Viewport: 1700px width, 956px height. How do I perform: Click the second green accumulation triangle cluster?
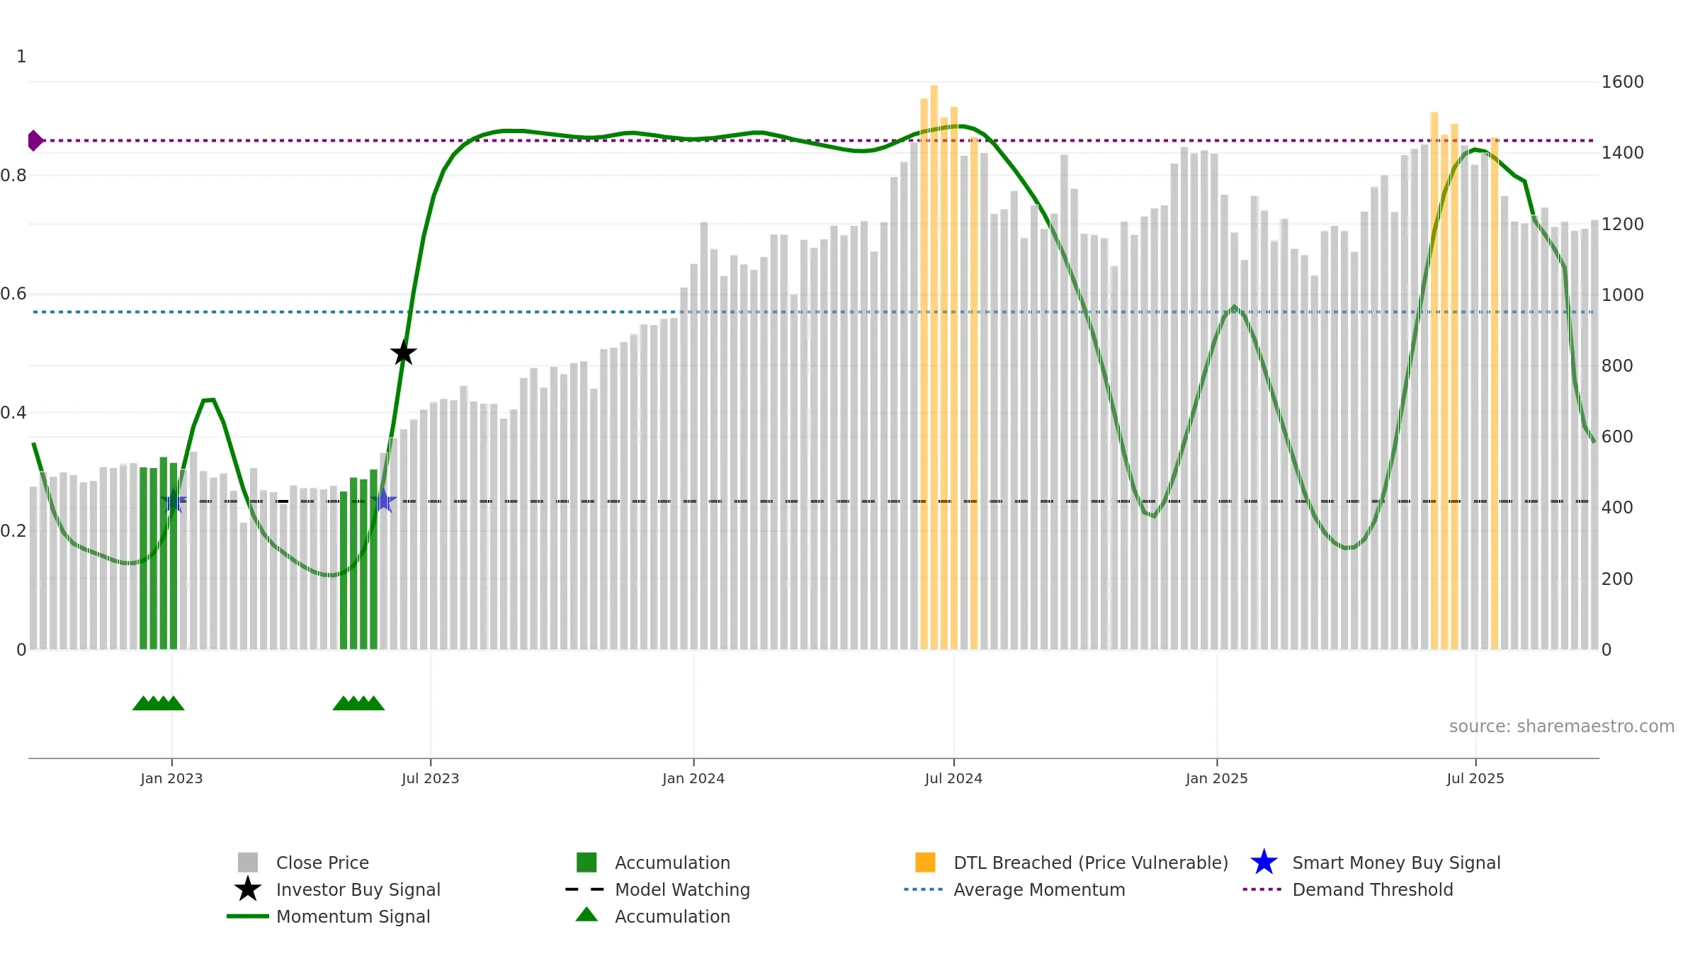[x=358, y=703]
